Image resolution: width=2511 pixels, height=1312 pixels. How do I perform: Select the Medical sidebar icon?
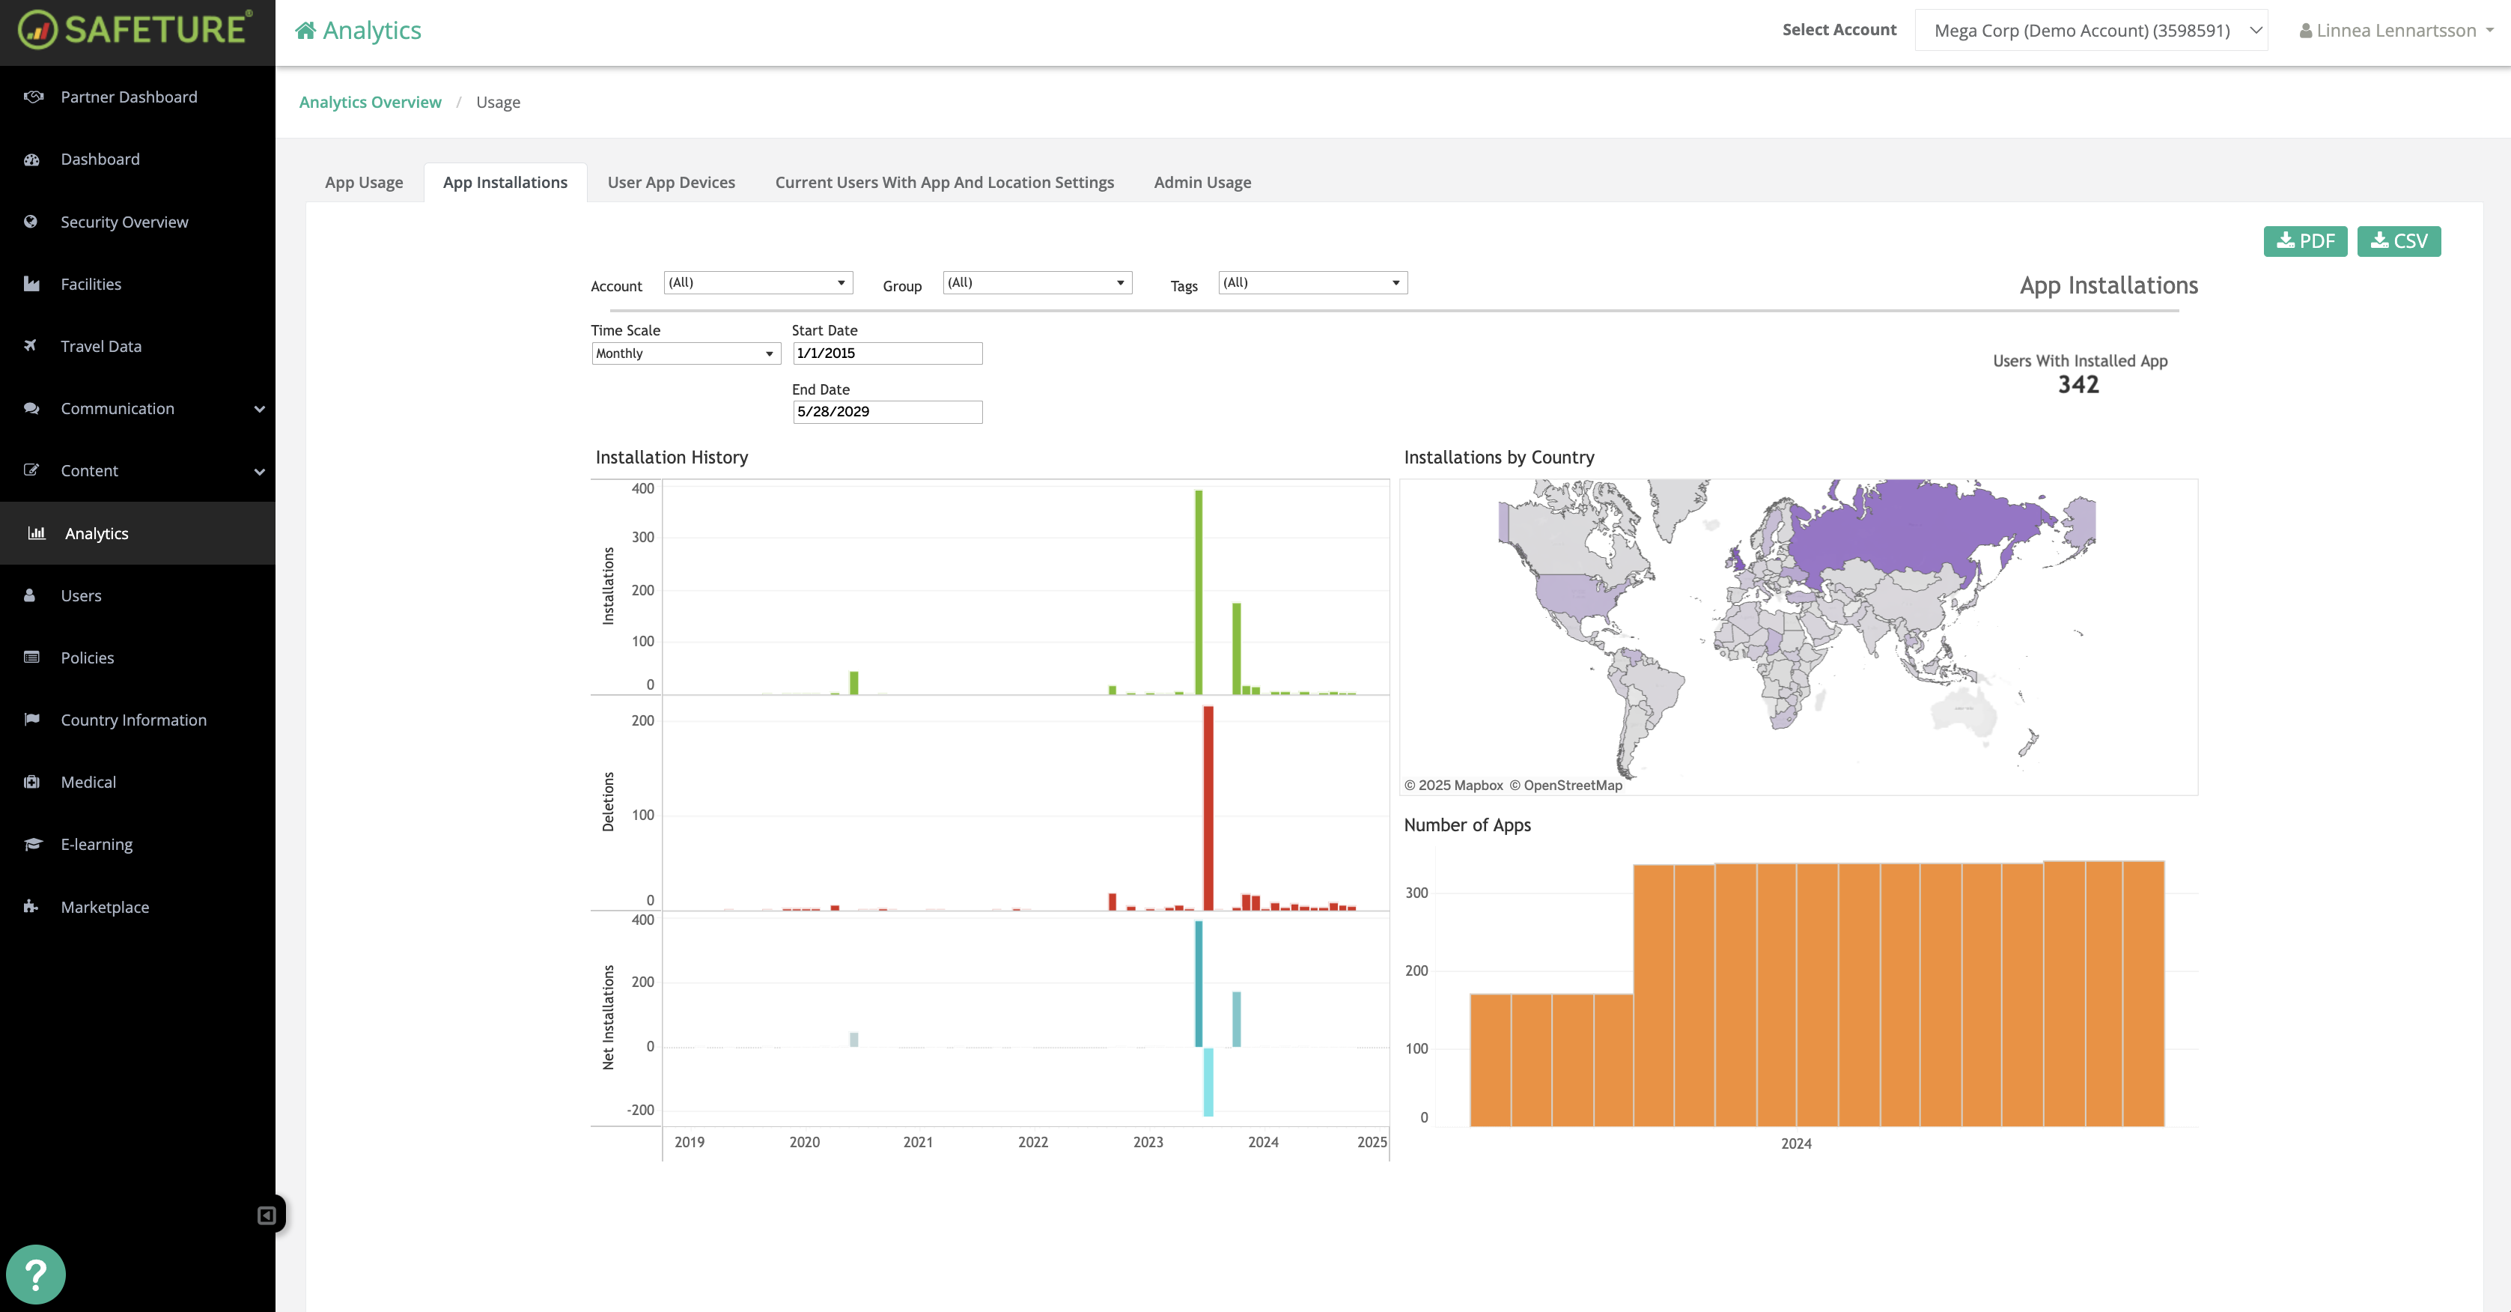coord(32,782)
